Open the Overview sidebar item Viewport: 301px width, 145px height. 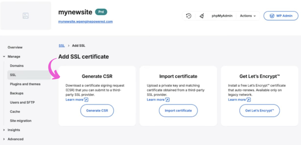pyautogui.click(x=15, y=47)
